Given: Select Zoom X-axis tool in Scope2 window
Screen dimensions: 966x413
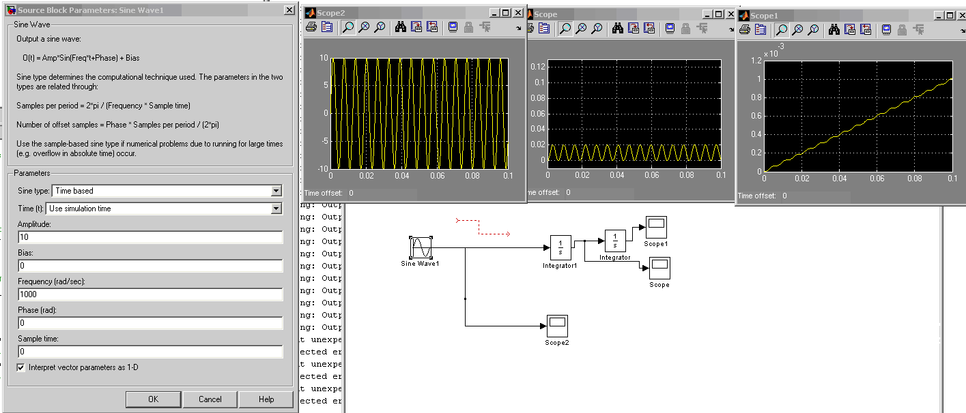Looking at the screenshot, I should click(x=364, y=27).
